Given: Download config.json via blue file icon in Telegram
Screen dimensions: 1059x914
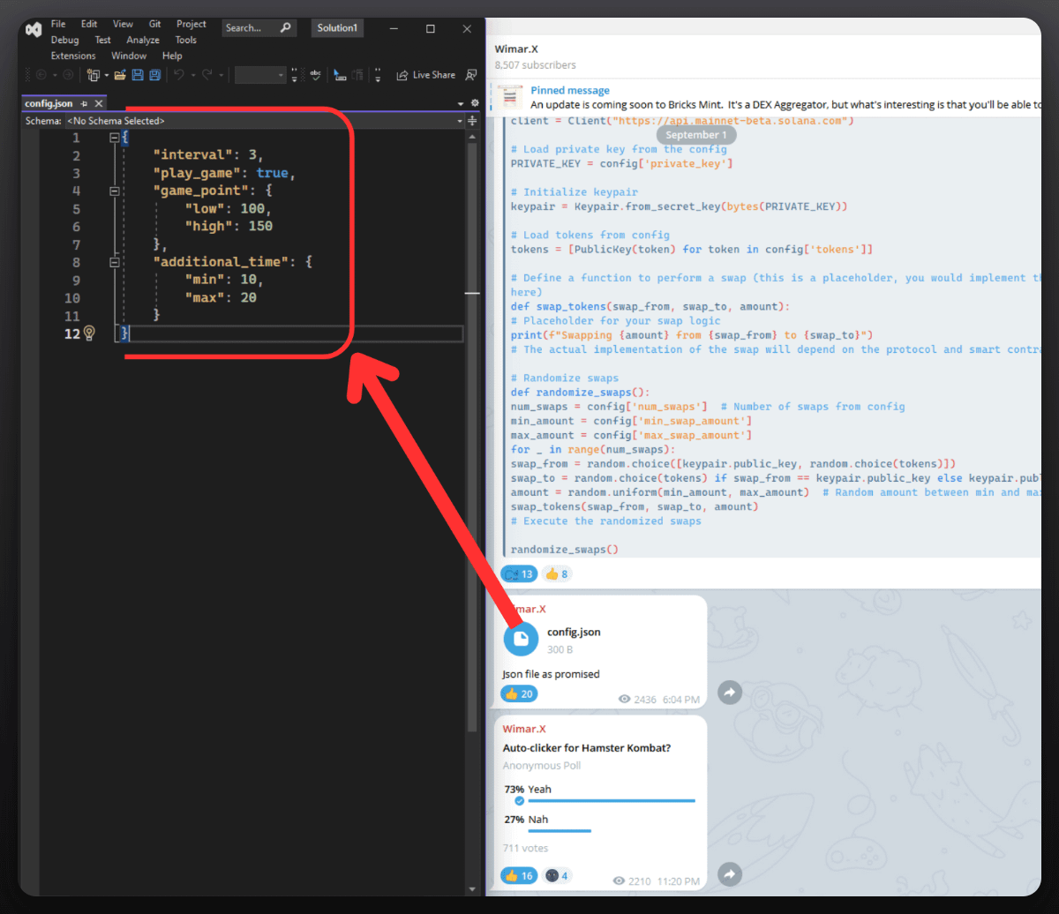Looking at the screenshot, I should [521, 638].
